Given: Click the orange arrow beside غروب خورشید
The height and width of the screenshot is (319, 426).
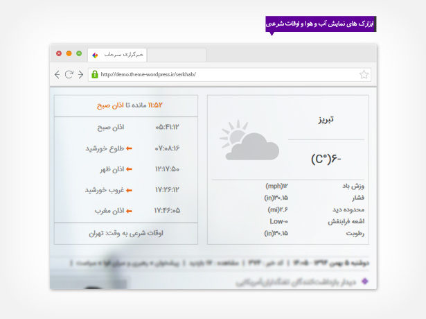Looking at the screenshot, I should point(129,190).
